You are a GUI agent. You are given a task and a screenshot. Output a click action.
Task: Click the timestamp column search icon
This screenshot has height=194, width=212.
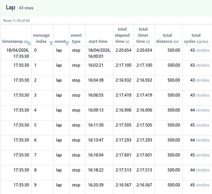tap(29, 43)
